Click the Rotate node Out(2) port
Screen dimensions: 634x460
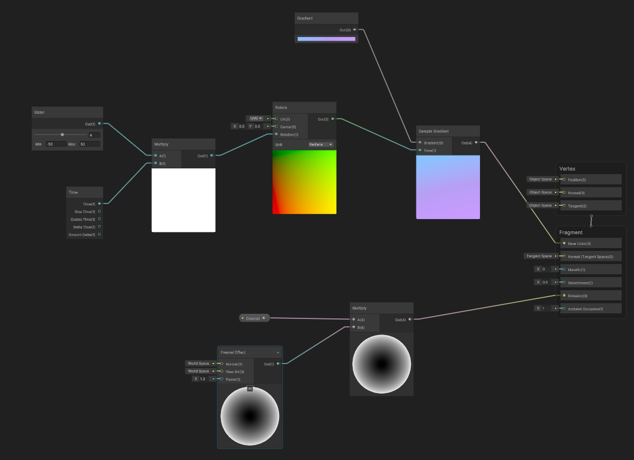coord(333,119)
